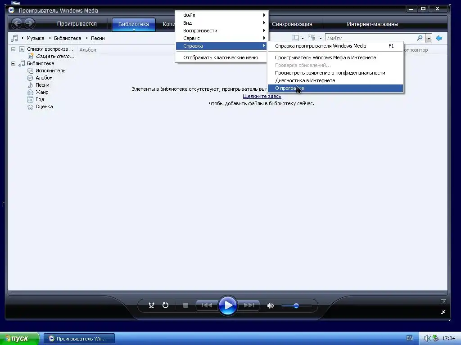Screen dimensions: 461x345
Task: Open Песни in the library tree
Action: click(x=42, y=85)
